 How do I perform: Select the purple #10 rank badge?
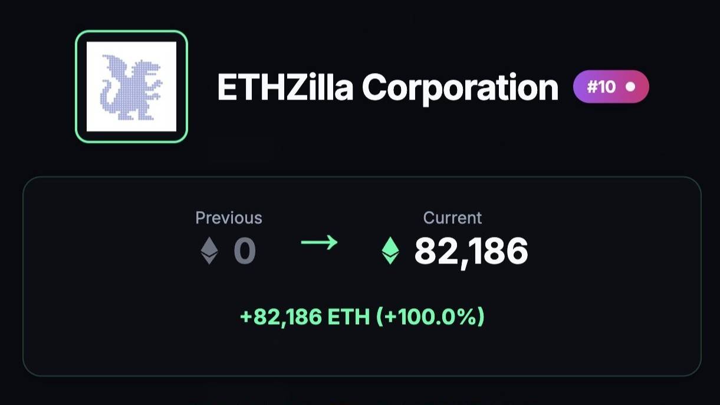click(x=611, y=87)
